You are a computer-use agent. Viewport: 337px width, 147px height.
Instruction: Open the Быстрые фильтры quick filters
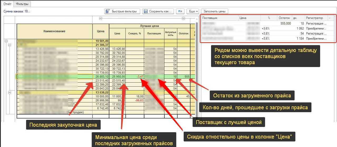pyautogui.click(x=122, y=11)
